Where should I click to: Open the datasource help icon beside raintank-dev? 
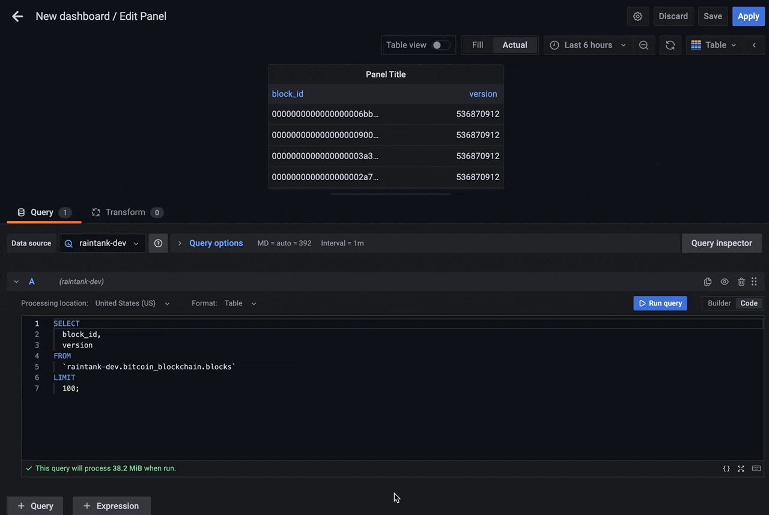(x=158, y=243)
